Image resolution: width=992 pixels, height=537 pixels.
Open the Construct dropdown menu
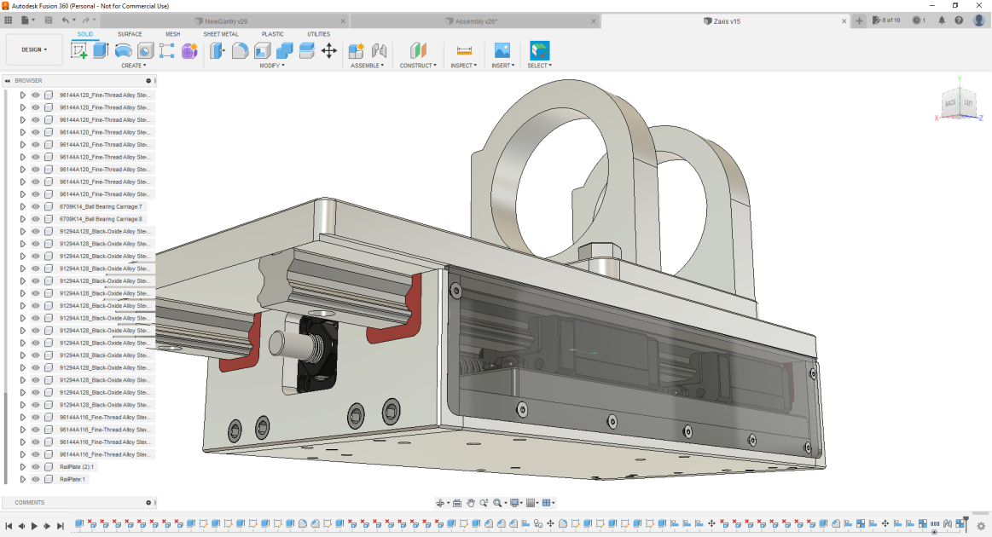(418, 66)
